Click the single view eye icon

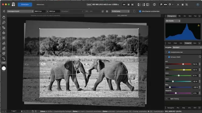[124, 5]
